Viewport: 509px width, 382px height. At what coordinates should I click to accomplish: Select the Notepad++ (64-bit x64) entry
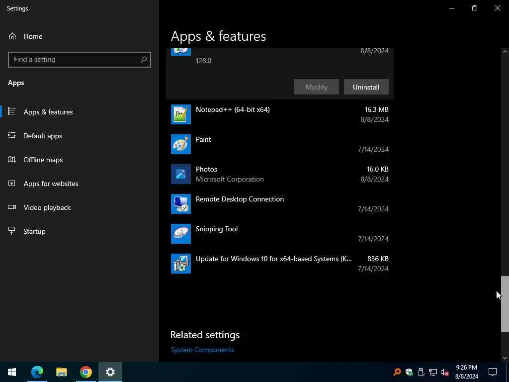pos(280,114)
